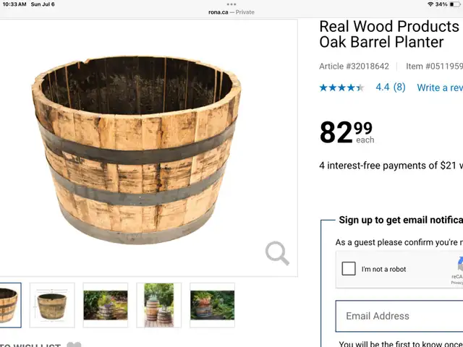Image resolution: width=463 pixels, height=347 pixels.
Task: Open the 4.4 (8) reviews link
Action: [391, 87]
